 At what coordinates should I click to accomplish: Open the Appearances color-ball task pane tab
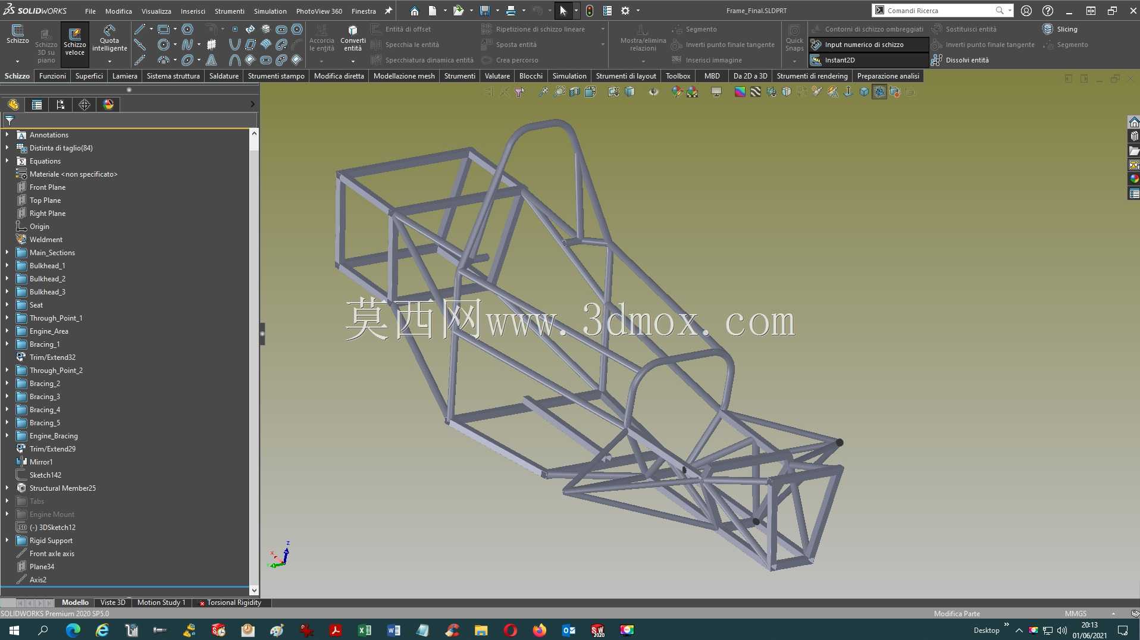1134,179
